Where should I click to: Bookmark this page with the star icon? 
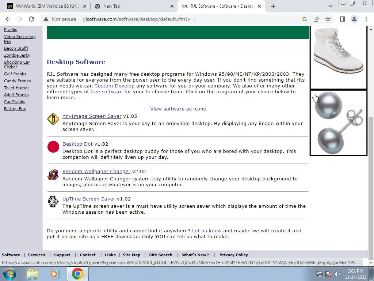(x=328, y=19)
